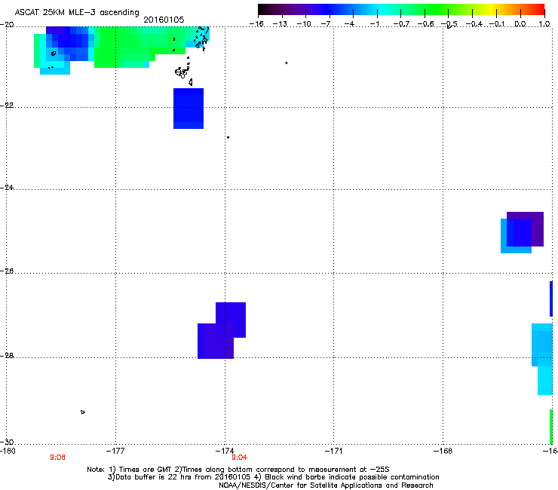The image size is (558, 490).
Task: Click the date label 20160105 under the title
Action: [164, 20]
